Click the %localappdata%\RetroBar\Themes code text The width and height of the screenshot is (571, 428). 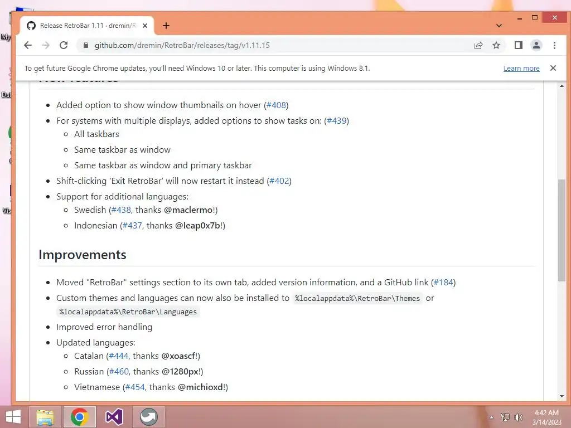pos(357,299)
